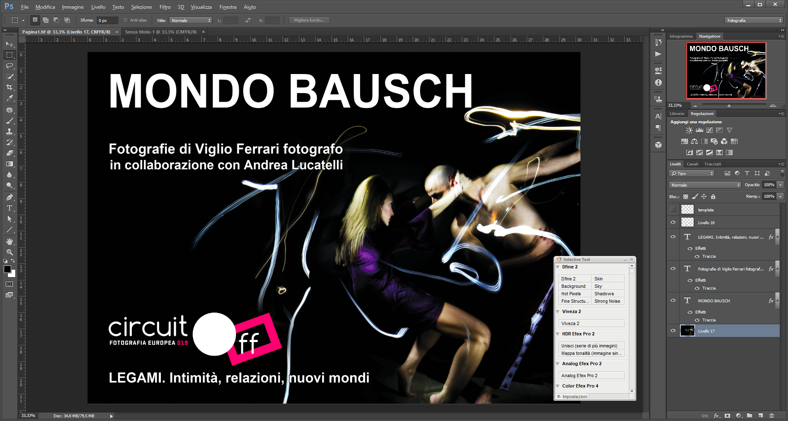This screenshot has width=788, height=421.
Task: Switch to the Canali tab
Action: pos(692,164)
